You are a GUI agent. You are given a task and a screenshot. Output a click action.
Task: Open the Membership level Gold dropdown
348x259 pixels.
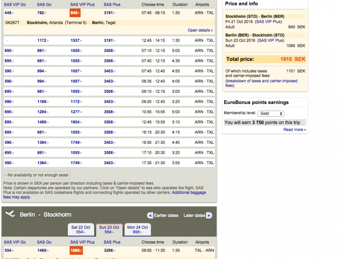coord(272,114)
